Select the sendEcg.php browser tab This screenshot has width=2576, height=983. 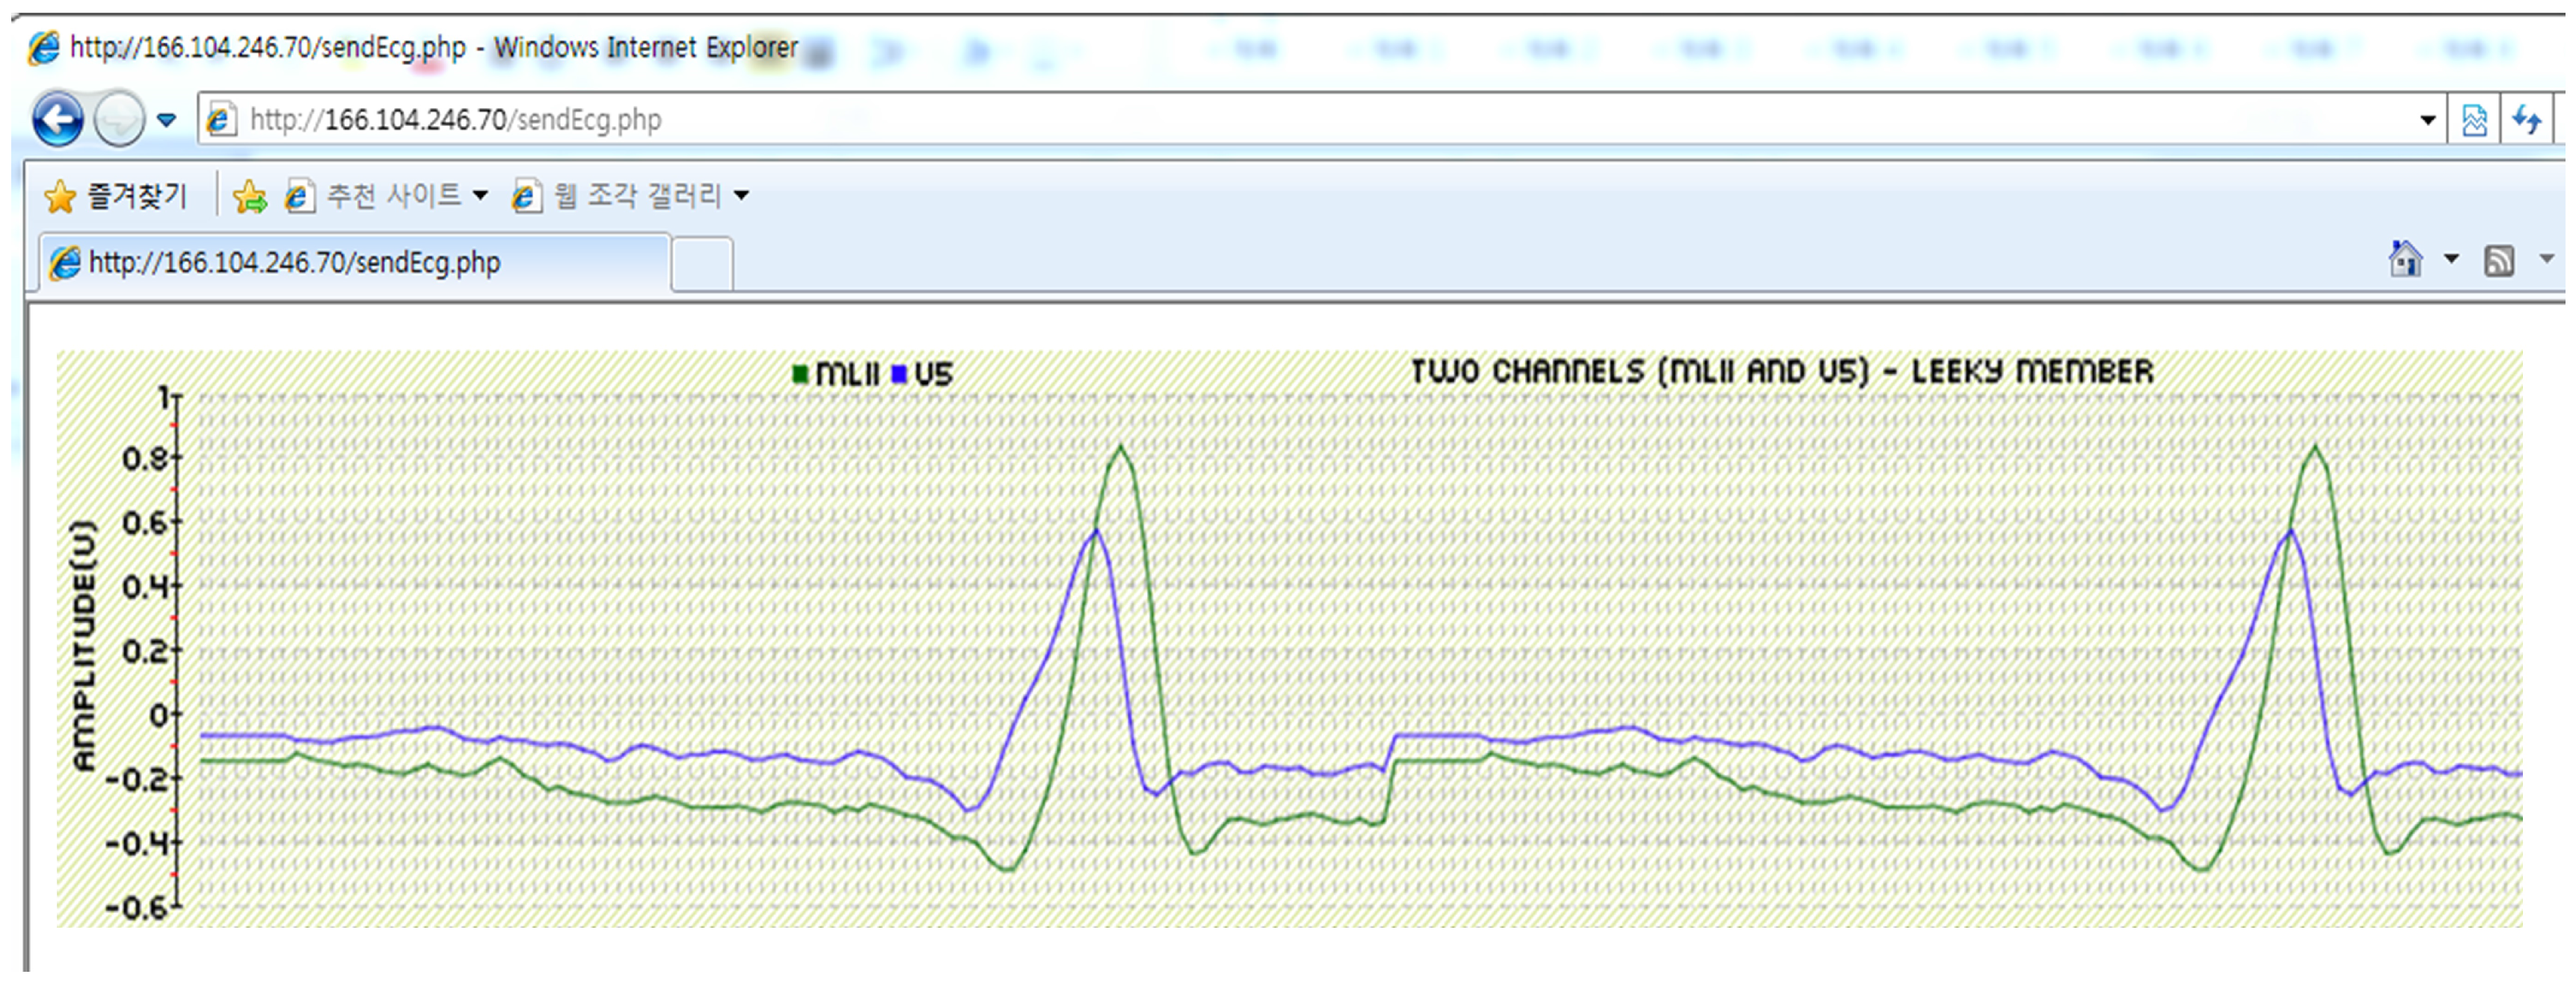point(350,263)
